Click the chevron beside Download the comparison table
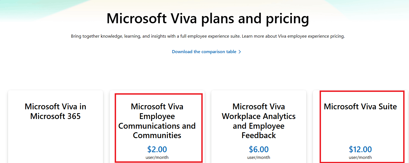 pos(240,51)
